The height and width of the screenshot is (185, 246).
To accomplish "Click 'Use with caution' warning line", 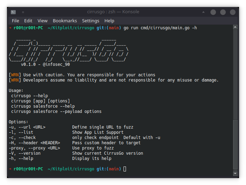I will (x=82, y=75).
